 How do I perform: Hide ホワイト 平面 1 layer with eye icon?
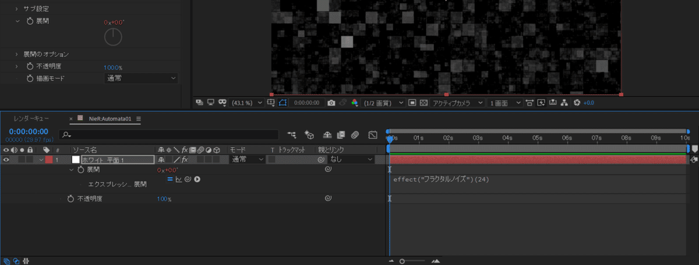(7, 159)
